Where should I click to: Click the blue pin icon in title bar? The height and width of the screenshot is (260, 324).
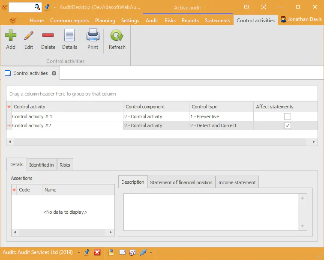point(47,7)
